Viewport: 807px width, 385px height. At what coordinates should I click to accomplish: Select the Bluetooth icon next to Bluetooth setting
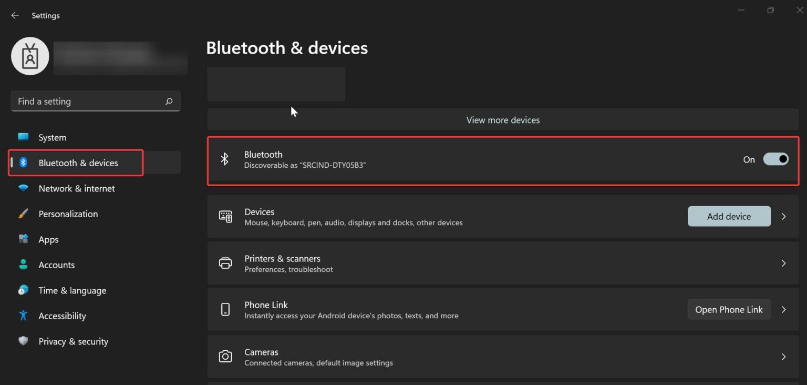coord(225,159)
